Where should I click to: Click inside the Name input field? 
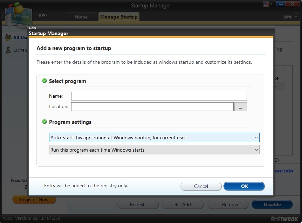tap(158, 96)
